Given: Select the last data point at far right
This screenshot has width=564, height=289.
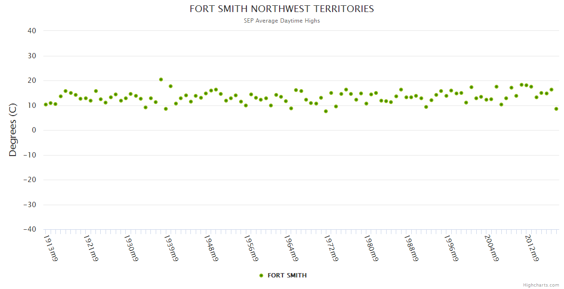Looking at the screenshot, I should coord(556,109).
